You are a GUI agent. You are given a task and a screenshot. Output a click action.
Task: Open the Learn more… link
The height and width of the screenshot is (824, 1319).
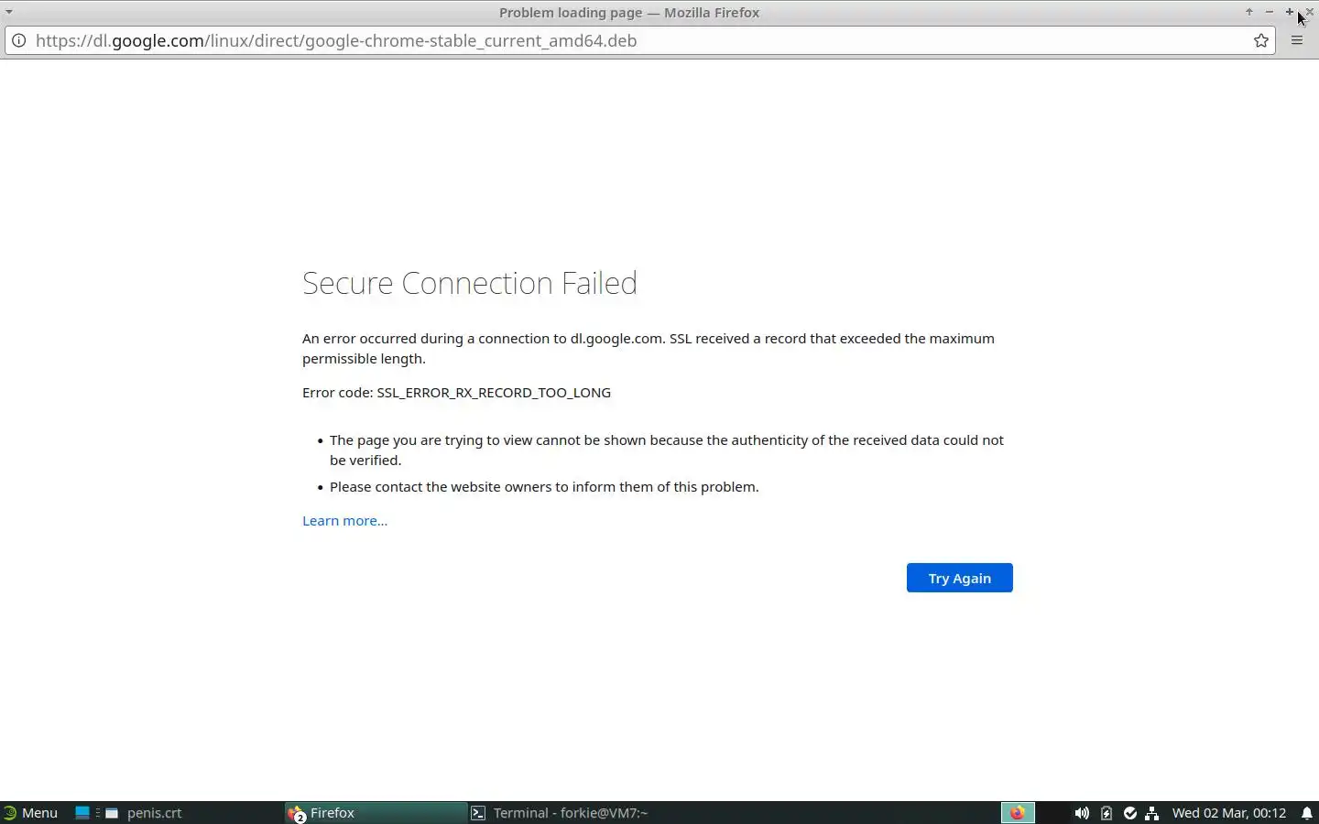coord(344,520)
